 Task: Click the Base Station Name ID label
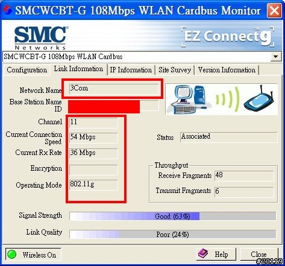pos(36,106)
